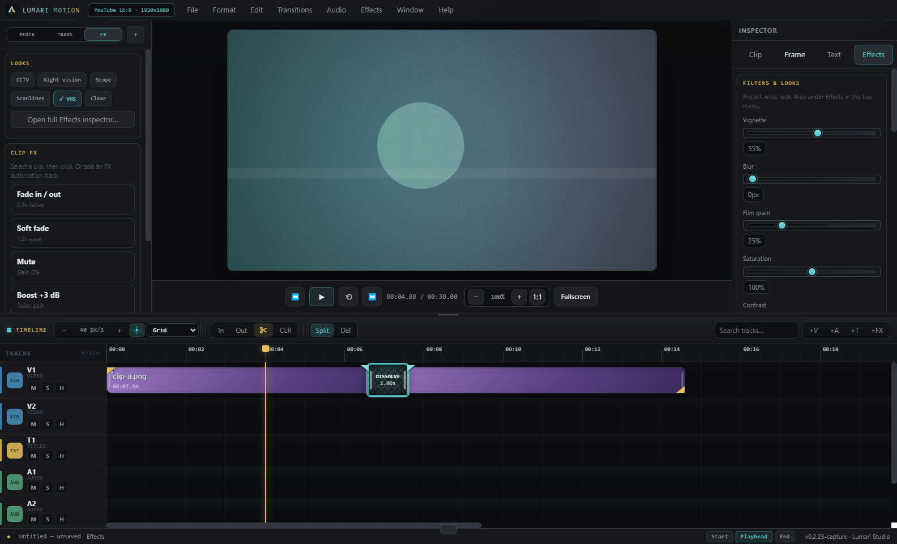The width and height of the screenshot is (897, 544).
Task: Mute track V1
Action: (33, 388)
